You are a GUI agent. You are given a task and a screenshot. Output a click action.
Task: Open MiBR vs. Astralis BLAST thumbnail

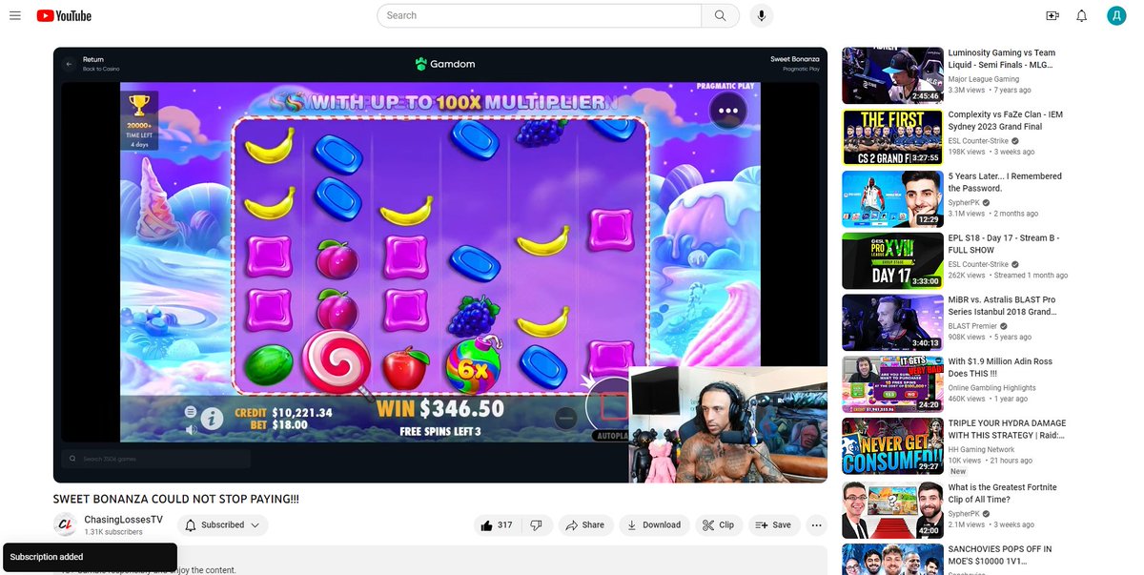tap(892, 322)
